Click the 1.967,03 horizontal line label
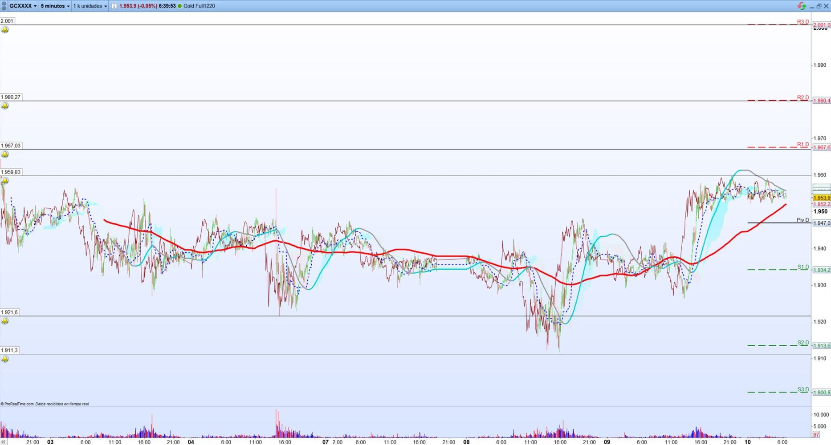The width and height of the screenshot is (831, 445). (x=11, y=146)
